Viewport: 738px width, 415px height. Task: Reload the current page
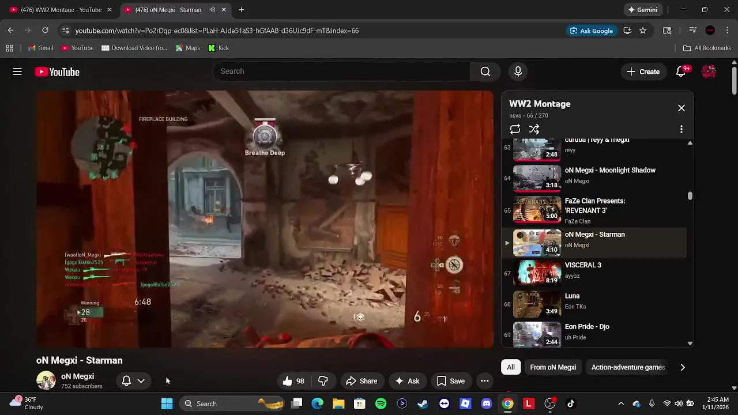[x=45, y=31]
